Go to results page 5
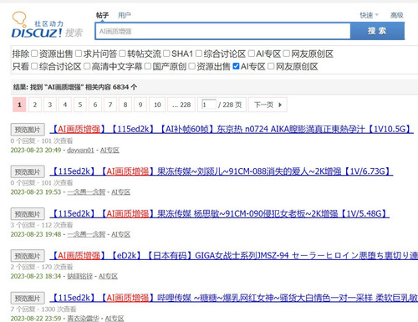The height and width of the screenshot is (322, 418). [80, 105]
